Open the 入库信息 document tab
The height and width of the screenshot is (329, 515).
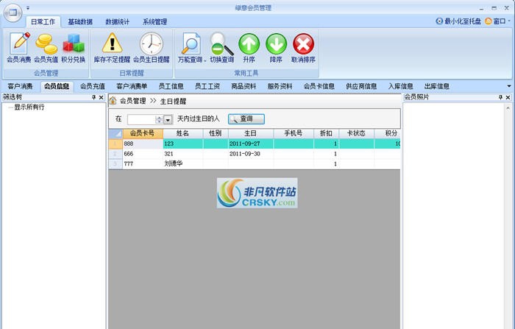tap(401, 86)
